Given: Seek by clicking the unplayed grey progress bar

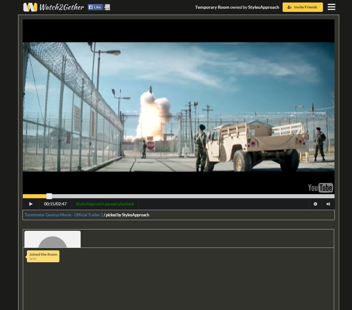Looking at the screenshot, I should [x=188, y=196].
